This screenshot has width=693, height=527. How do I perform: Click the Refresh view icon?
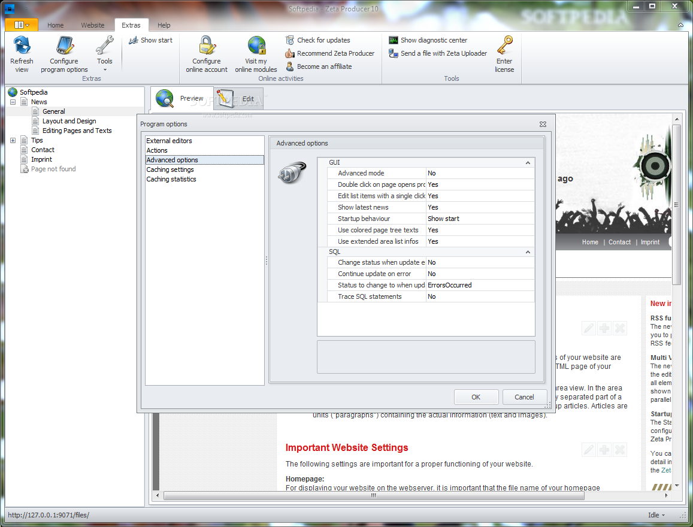coord(22,46)
